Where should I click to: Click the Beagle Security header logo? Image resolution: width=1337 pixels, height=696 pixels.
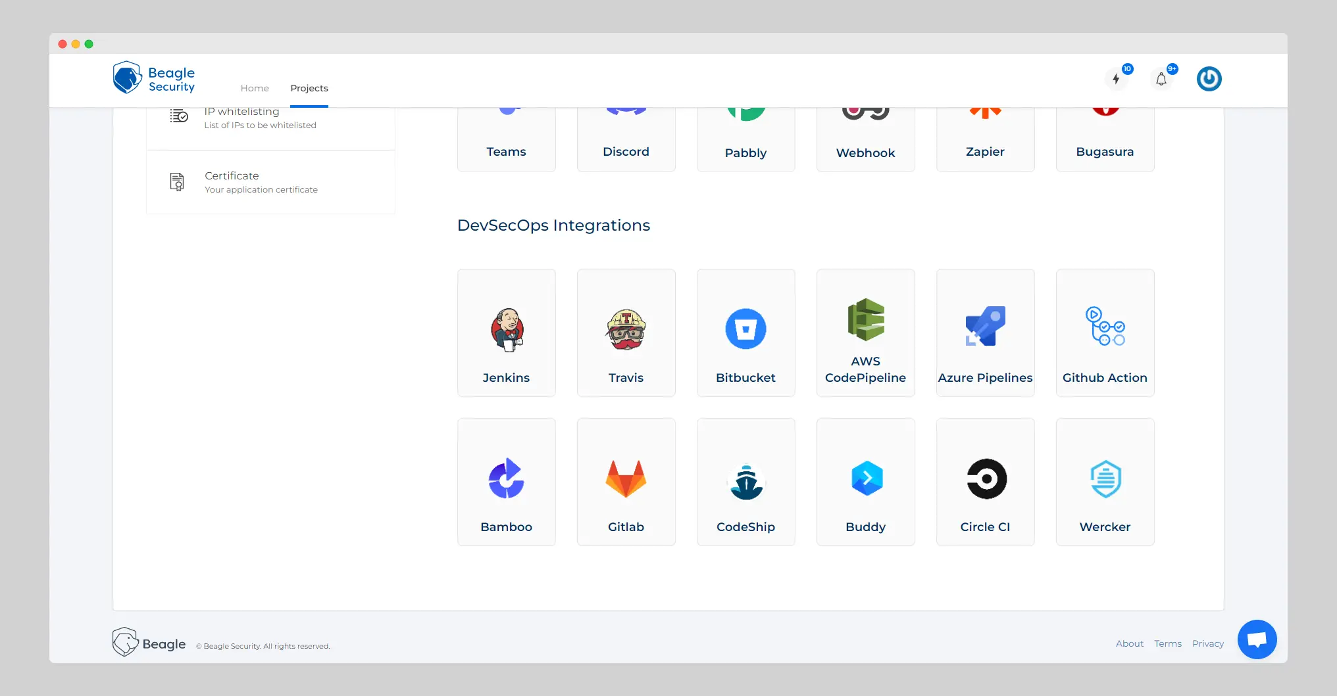154,78
